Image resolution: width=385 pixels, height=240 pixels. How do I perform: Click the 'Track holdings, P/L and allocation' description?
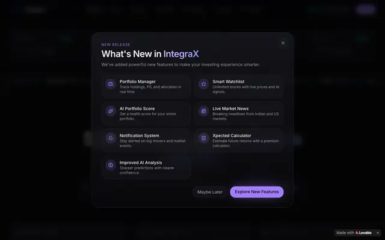click(x=150, y=89)
